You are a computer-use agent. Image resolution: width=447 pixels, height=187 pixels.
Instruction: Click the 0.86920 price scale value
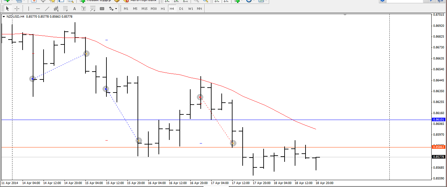point(438,25)
